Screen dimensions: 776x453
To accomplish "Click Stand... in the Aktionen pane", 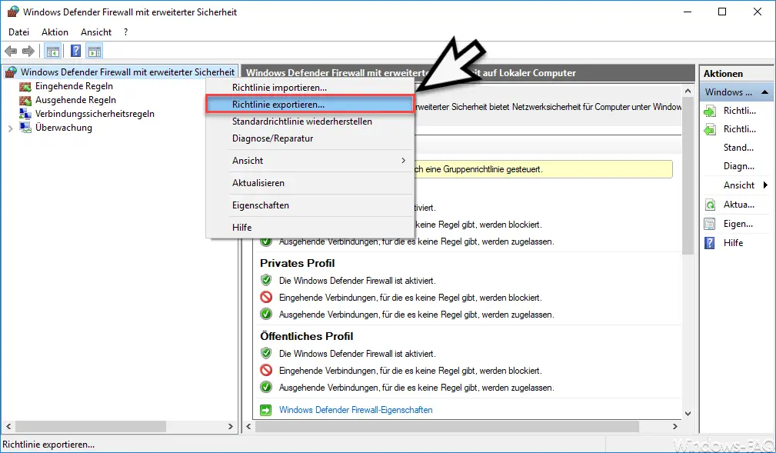I will (738, 148).
